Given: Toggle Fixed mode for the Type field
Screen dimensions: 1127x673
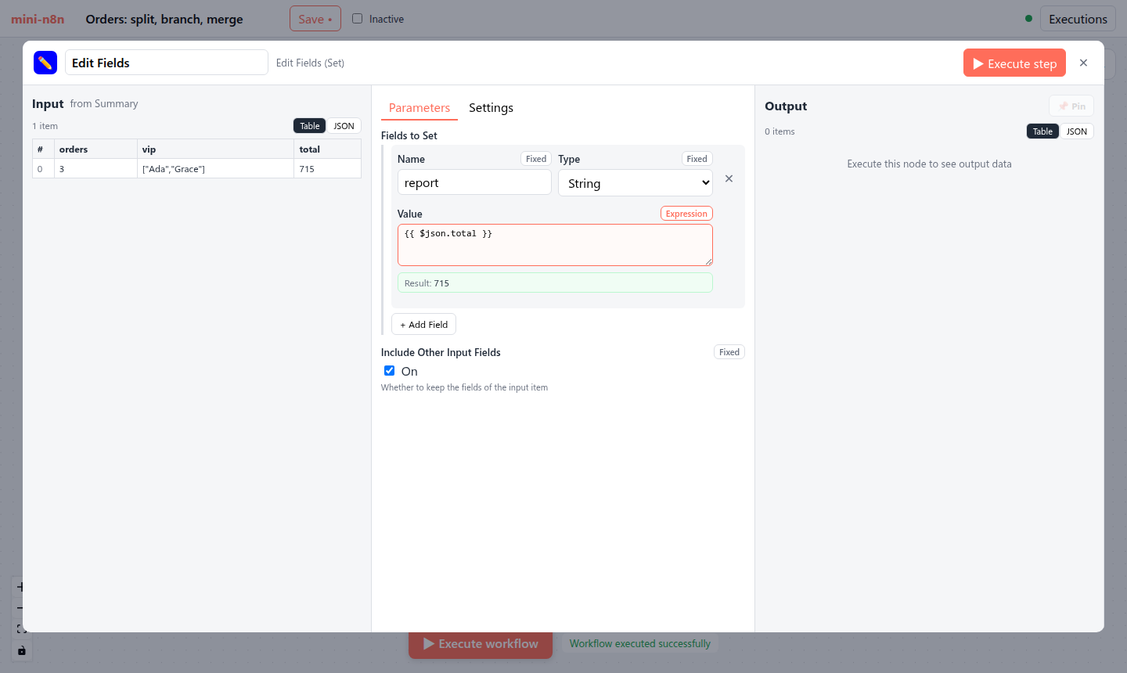Looking at the screenshot, I should 697,159.
